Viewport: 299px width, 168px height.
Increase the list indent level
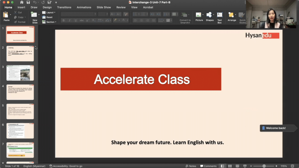pyautogui.click(x=158, y=14)
